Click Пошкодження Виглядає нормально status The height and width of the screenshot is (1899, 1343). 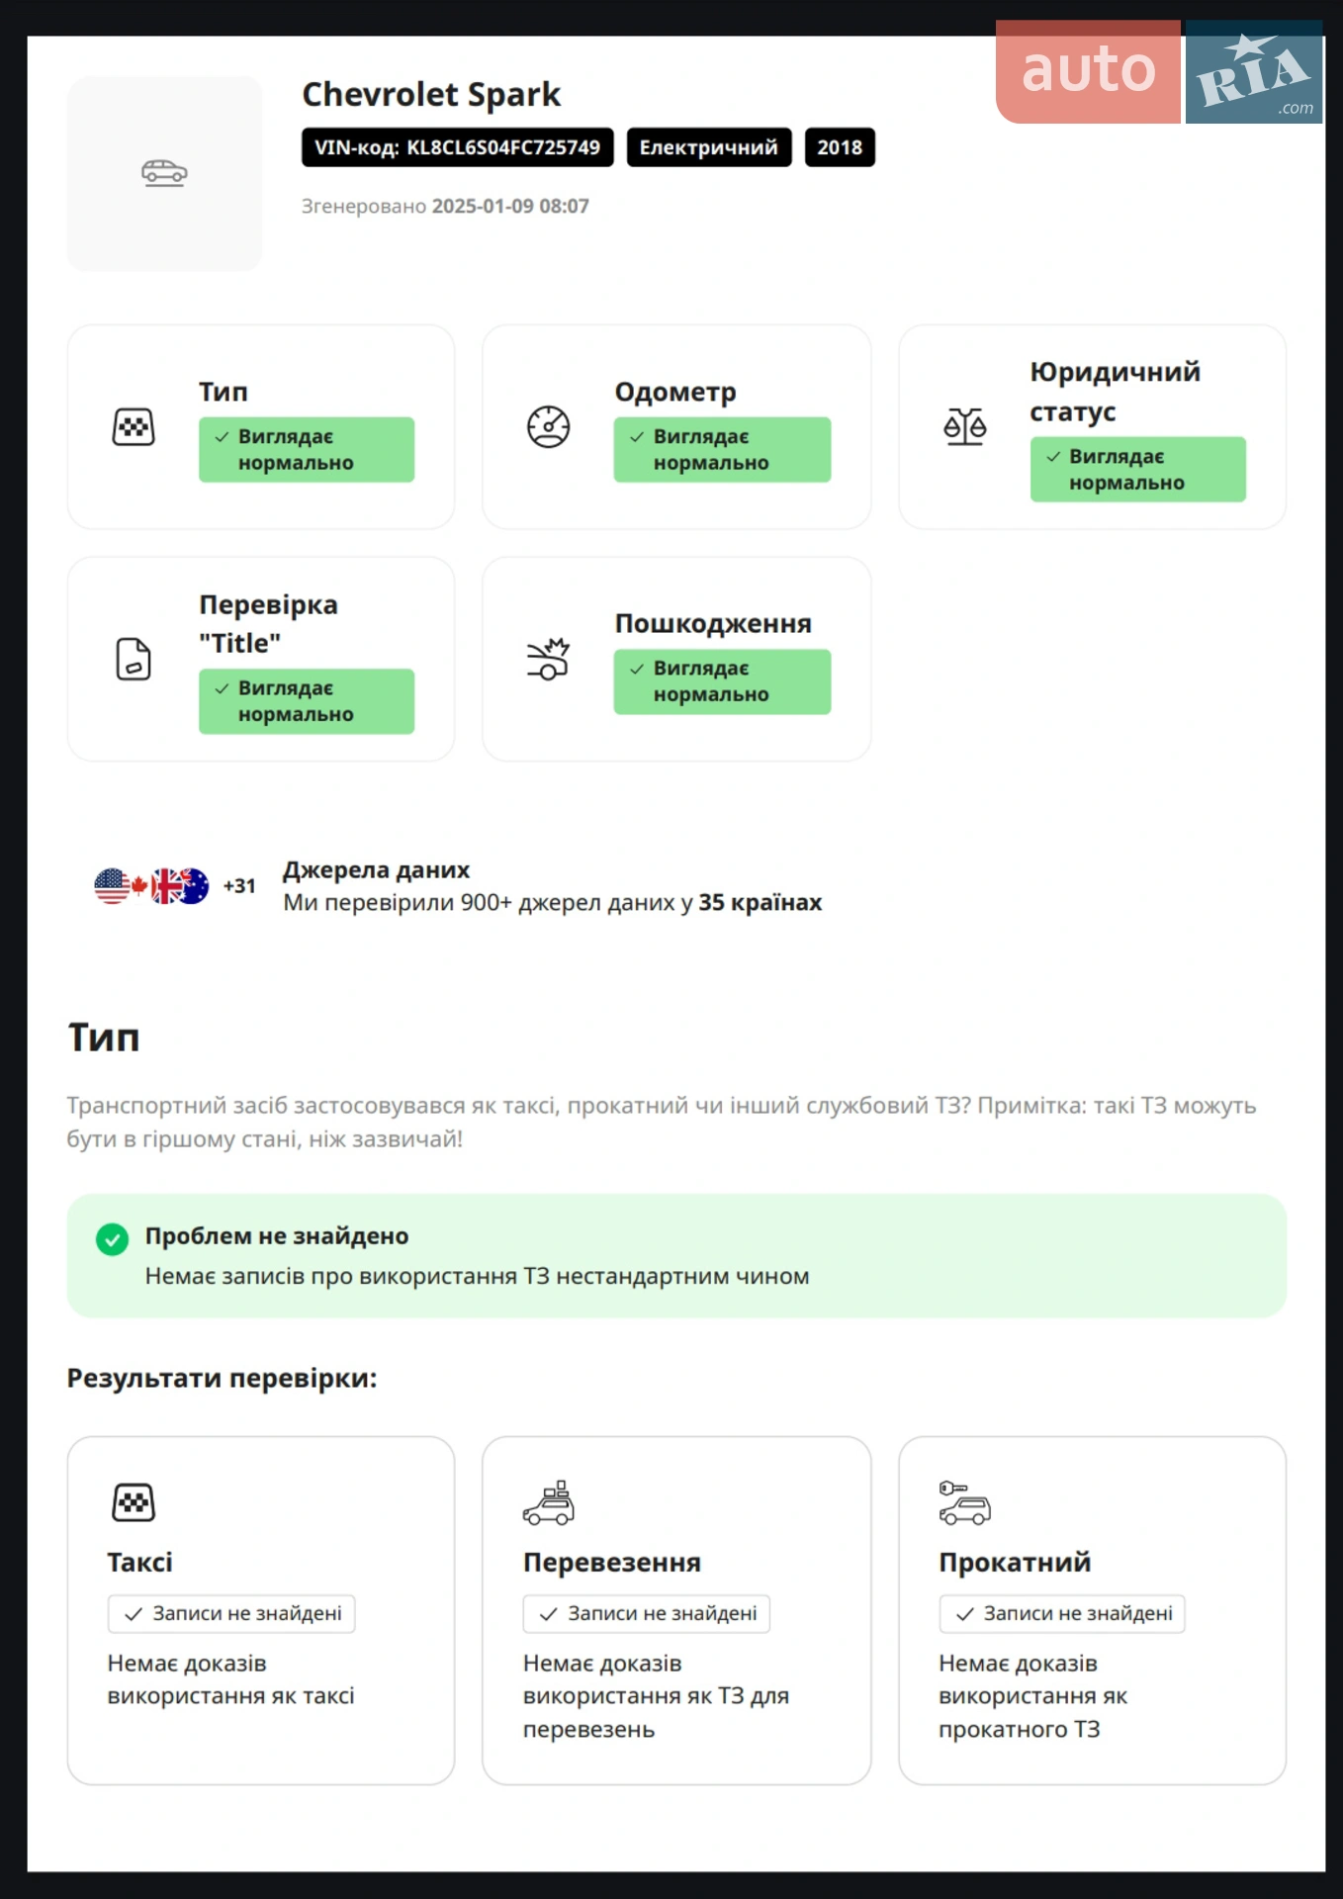point(722,681)
